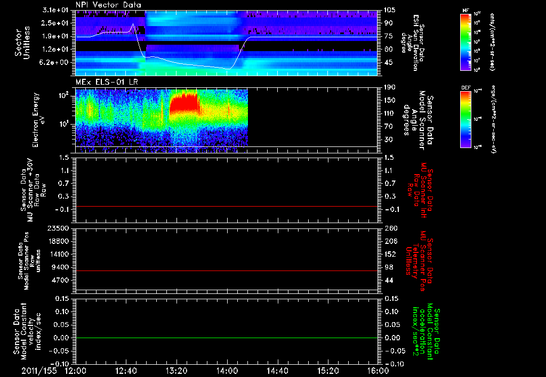Click the 152 telemetry tick label
546x377 pixels.
[x=391, y=254]
